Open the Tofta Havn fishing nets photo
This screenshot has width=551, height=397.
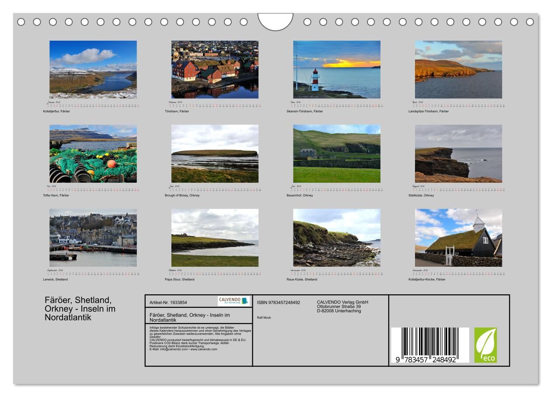[93, 153]
